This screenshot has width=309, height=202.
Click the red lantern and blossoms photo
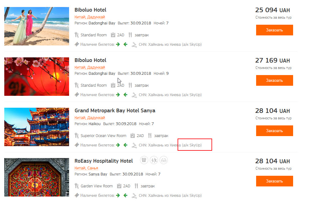tap(37, 77)
